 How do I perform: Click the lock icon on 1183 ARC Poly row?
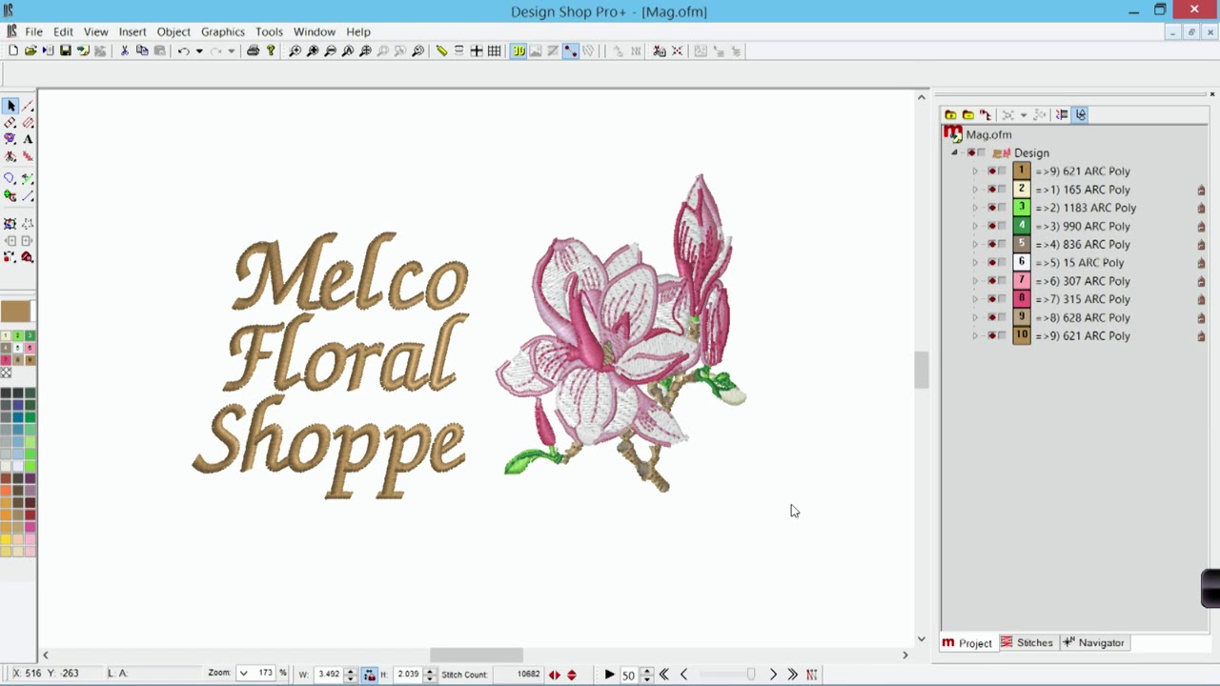tap(1201, 208)
